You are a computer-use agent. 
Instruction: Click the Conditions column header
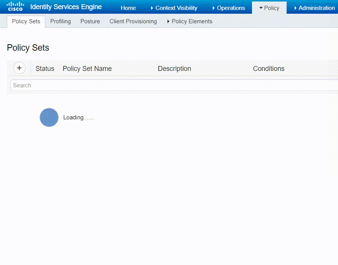pyautogui.click(x=269, y=69)
